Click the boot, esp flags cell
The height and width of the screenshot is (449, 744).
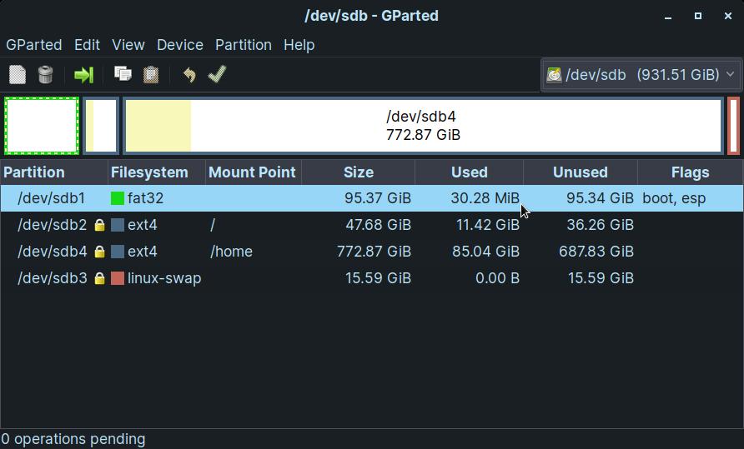674,198
